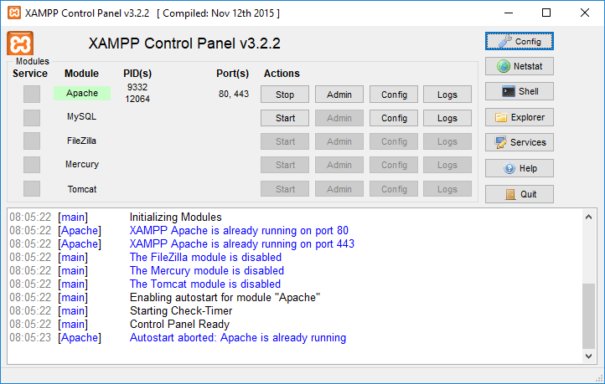This screenshot has height=384, width=605.
Task: Click Mercury Config button
Action: pos(394,165)
